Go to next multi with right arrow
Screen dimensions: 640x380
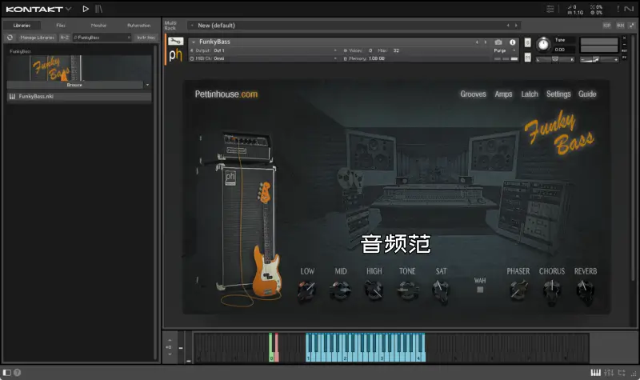click(516, 26)
